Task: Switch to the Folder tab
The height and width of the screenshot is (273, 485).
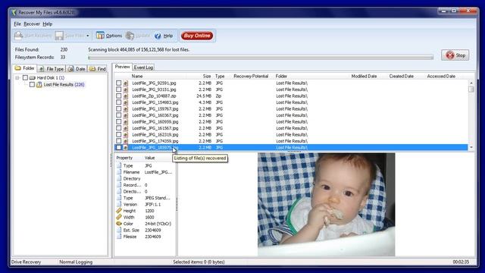Action: pos(25,68)
